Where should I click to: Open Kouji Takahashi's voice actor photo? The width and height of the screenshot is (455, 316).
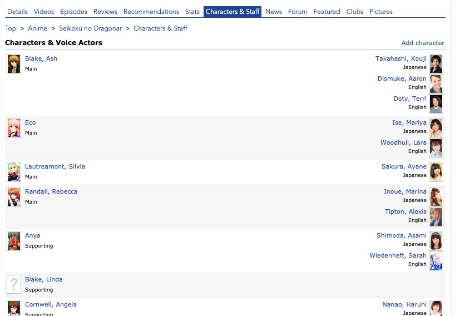pyautogui.click(x=436, y=64)
